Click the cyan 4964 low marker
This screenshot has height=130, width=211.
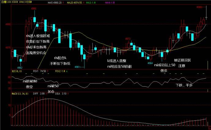pos(150,62)
